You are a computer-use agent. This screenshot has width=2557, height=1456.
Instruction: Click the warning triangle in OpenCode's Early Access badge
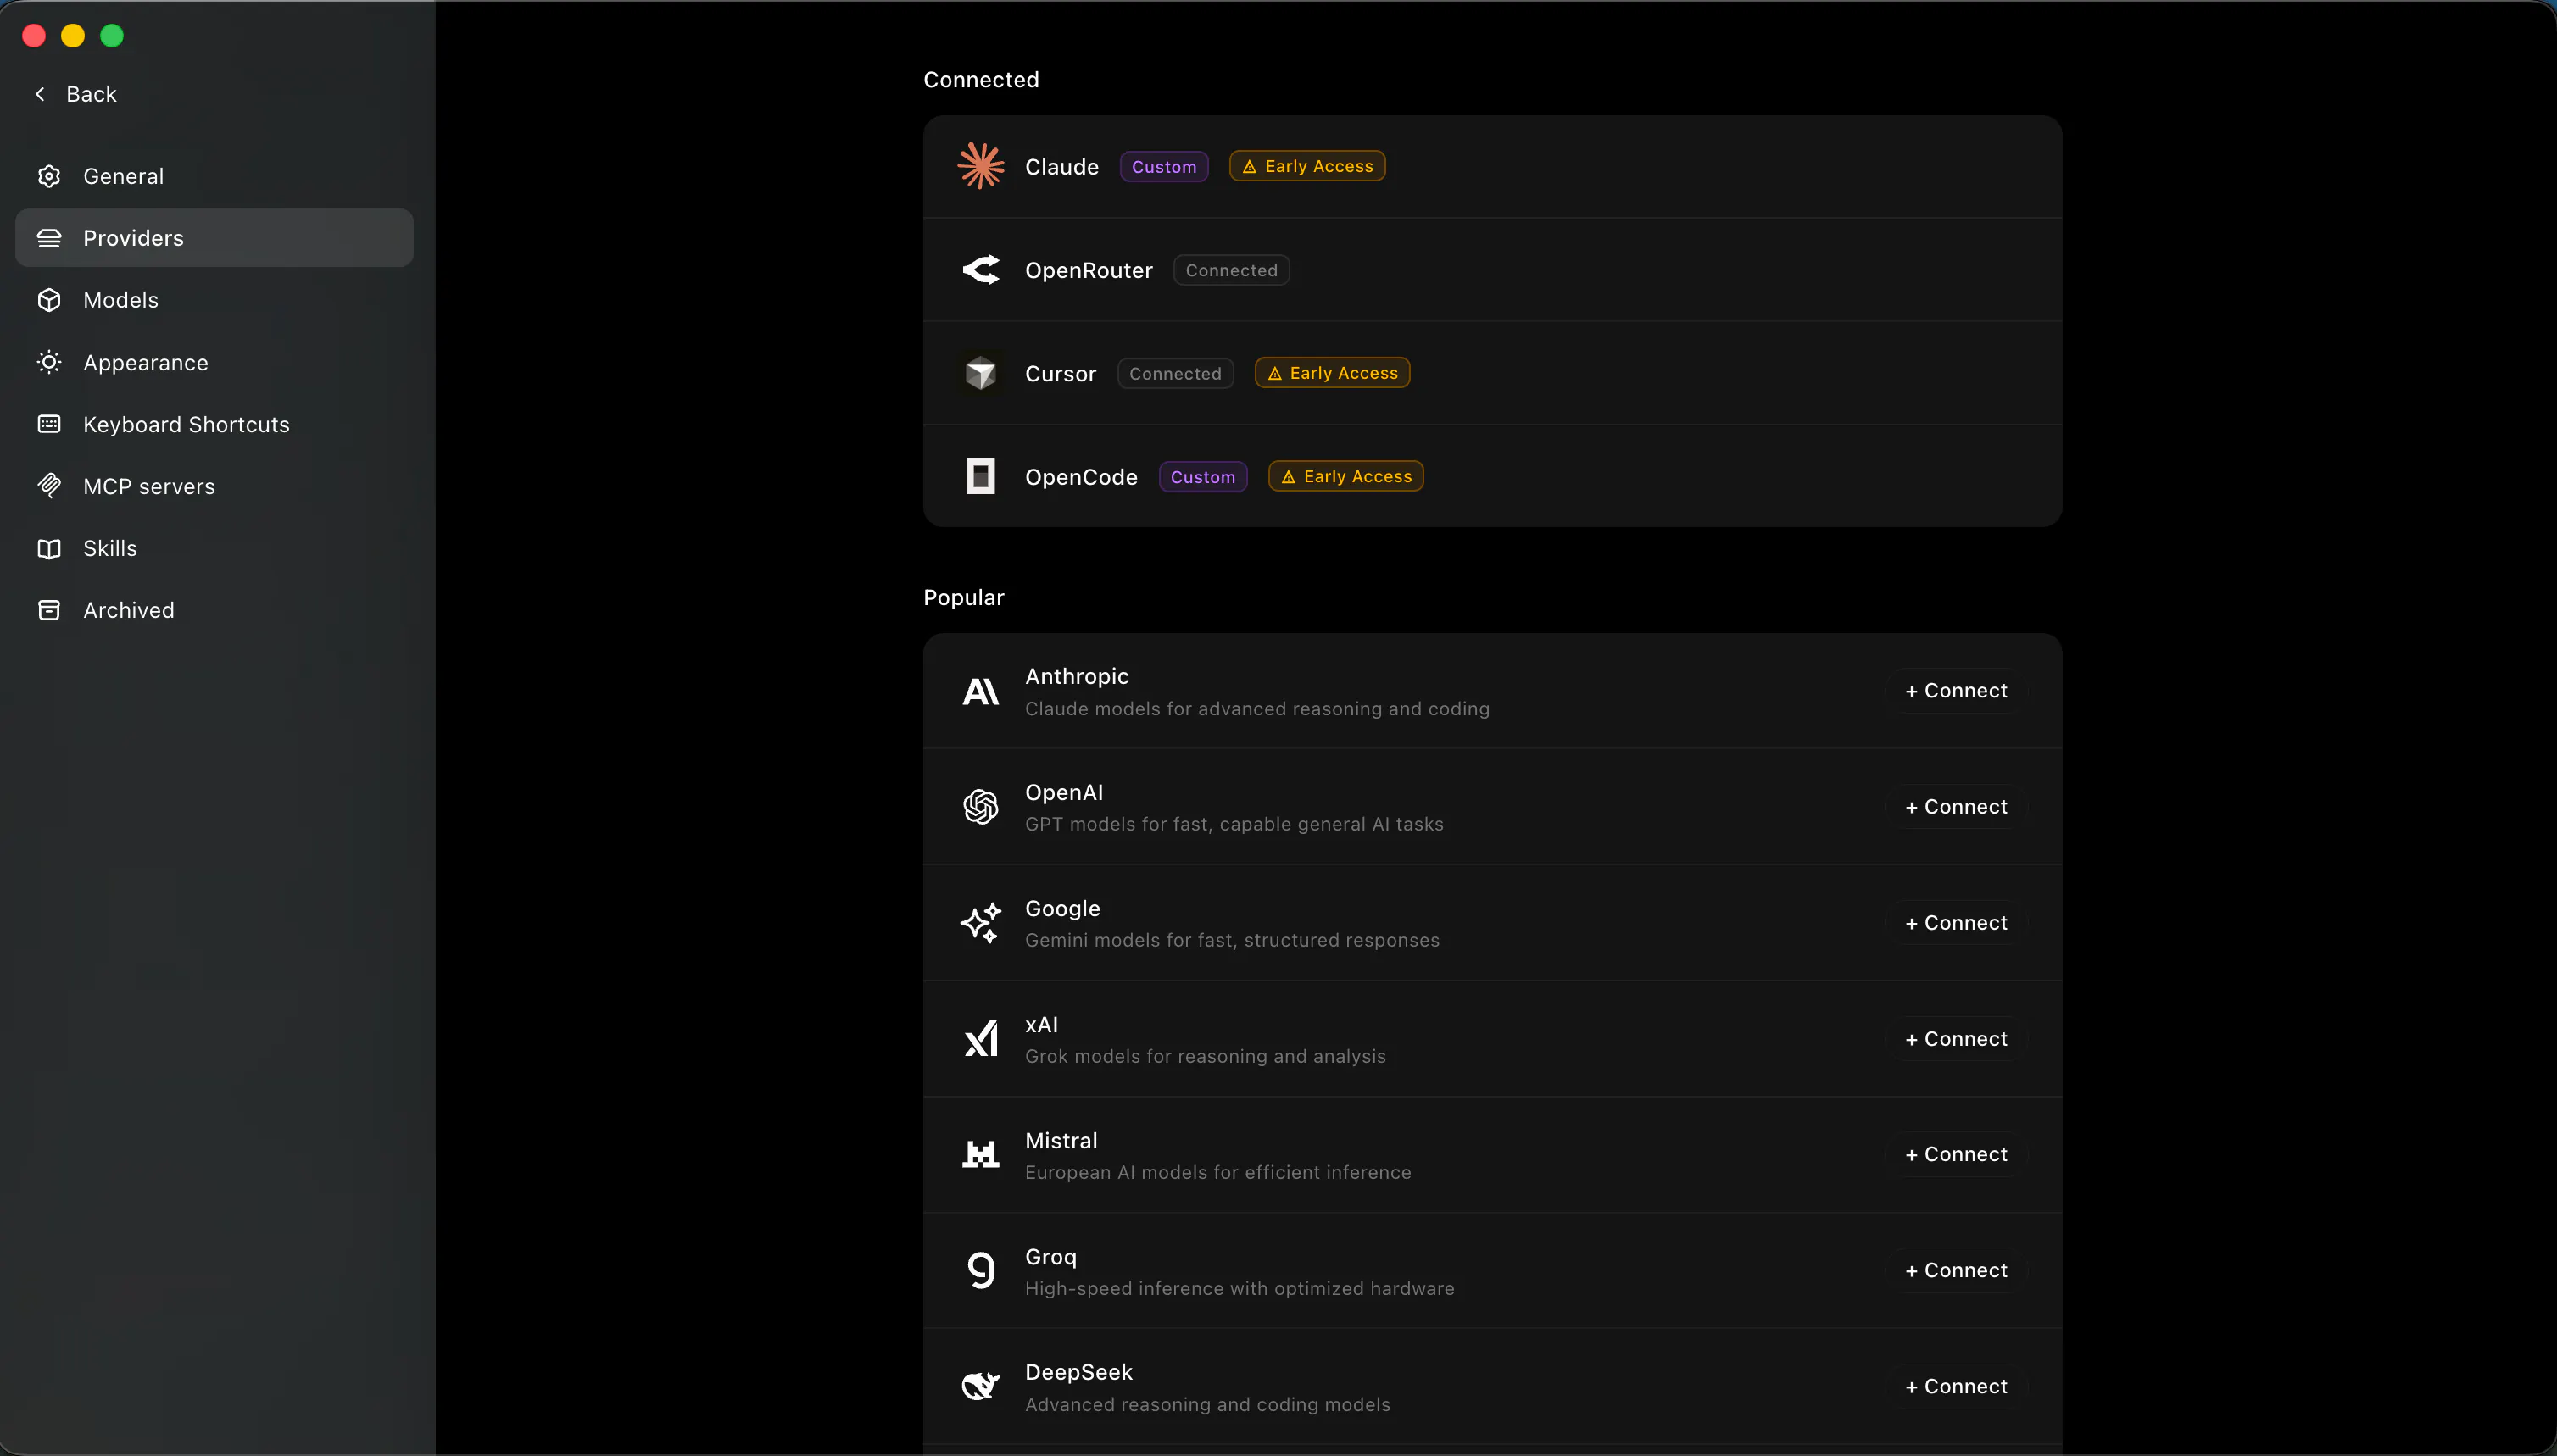tap(1289, 477)
